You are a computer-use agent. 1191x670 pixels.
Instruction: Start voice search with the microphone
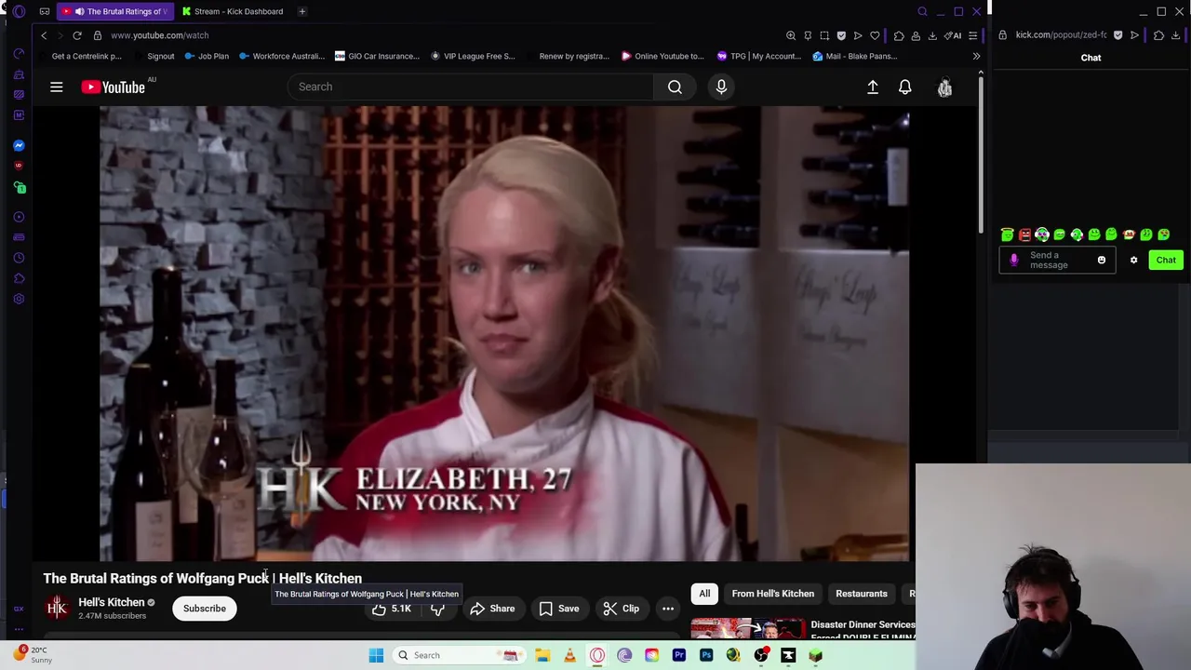coord(721,87)
